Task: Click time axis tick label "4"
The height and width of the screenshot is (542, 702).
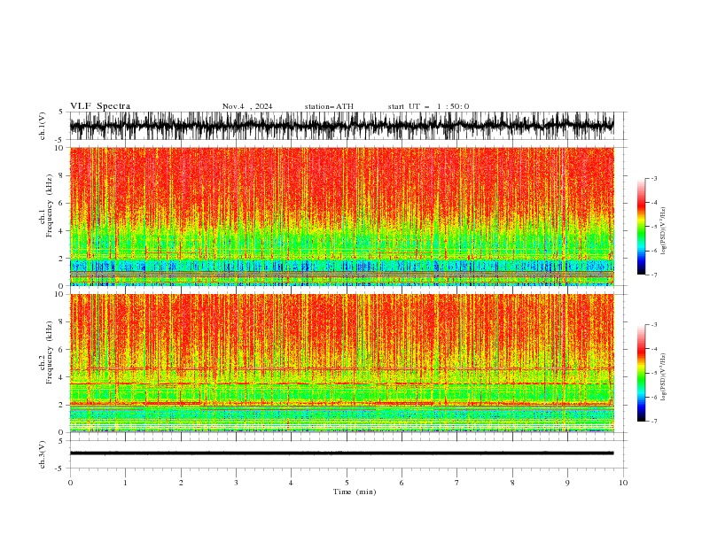Action: coord(291,483)
